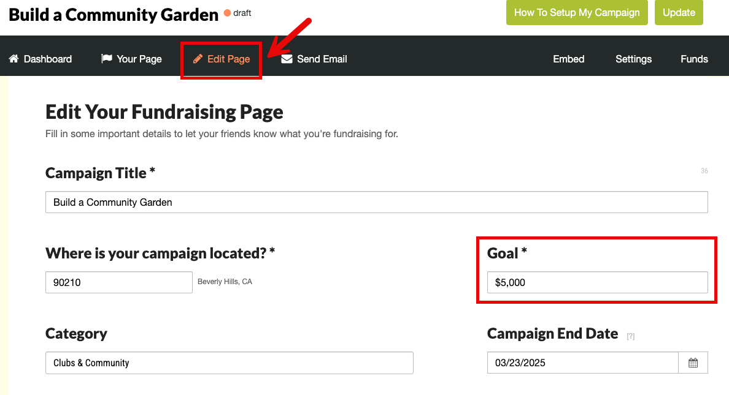Click the zip code location field
The height and width of the screenshot is (395, 729).
click(118, 282)
